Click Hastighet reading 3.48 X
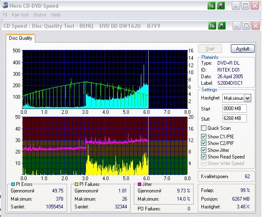Image resolution: width=262 pixels, height=217 pixels. [243, 207]
